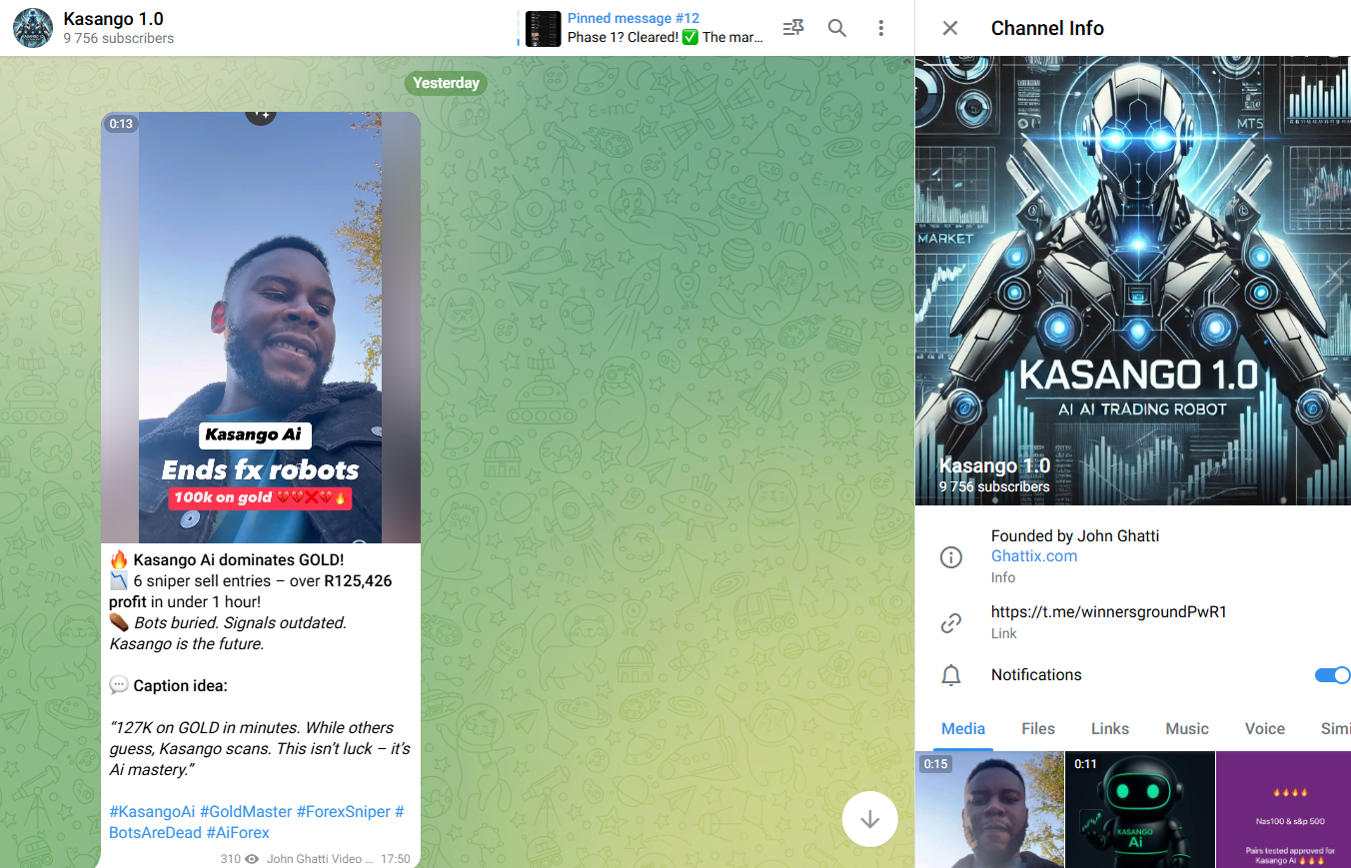Open the t.me/winnersgroundPwR1 link
The height and width of the screenshot is (868, 1351).
click(x=1109, y=612)
